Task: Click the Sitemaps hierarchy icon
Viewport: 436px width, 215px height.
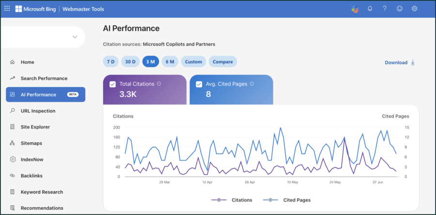Action: coord(12,143)
